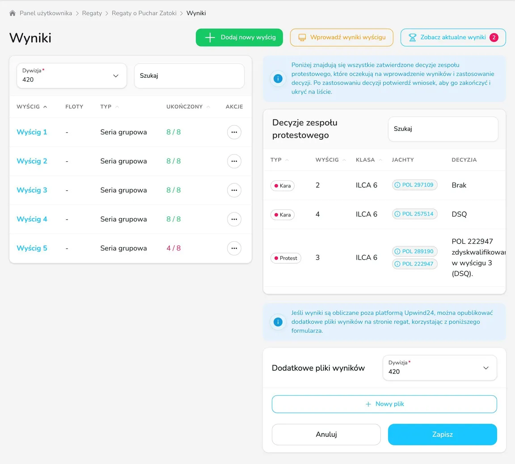Screen dimensions: 515x464
Task: Open actions menu for Wyścig 3
Action: 234,190
